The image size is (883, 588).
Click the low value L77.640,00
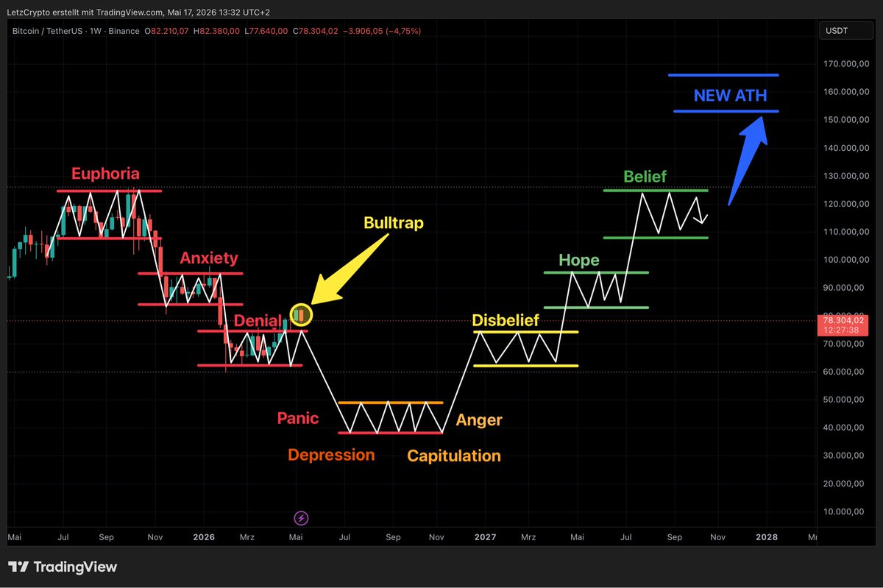coord(266,31)
